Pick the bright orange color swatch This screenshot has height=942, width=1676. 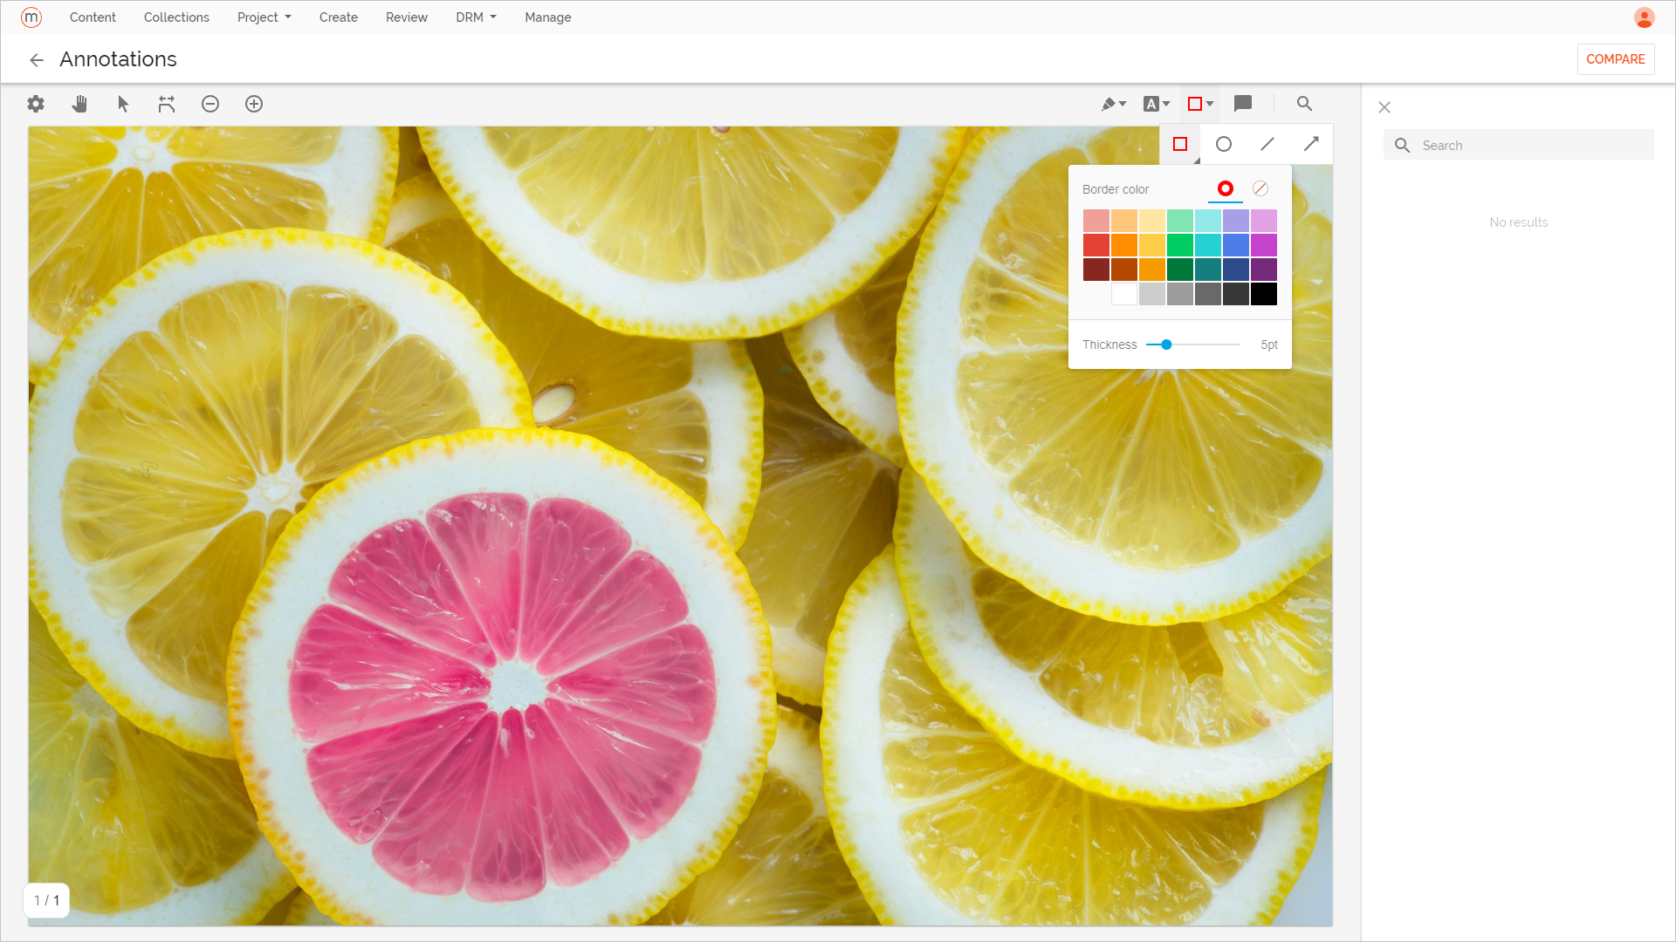pos(1124,245)
